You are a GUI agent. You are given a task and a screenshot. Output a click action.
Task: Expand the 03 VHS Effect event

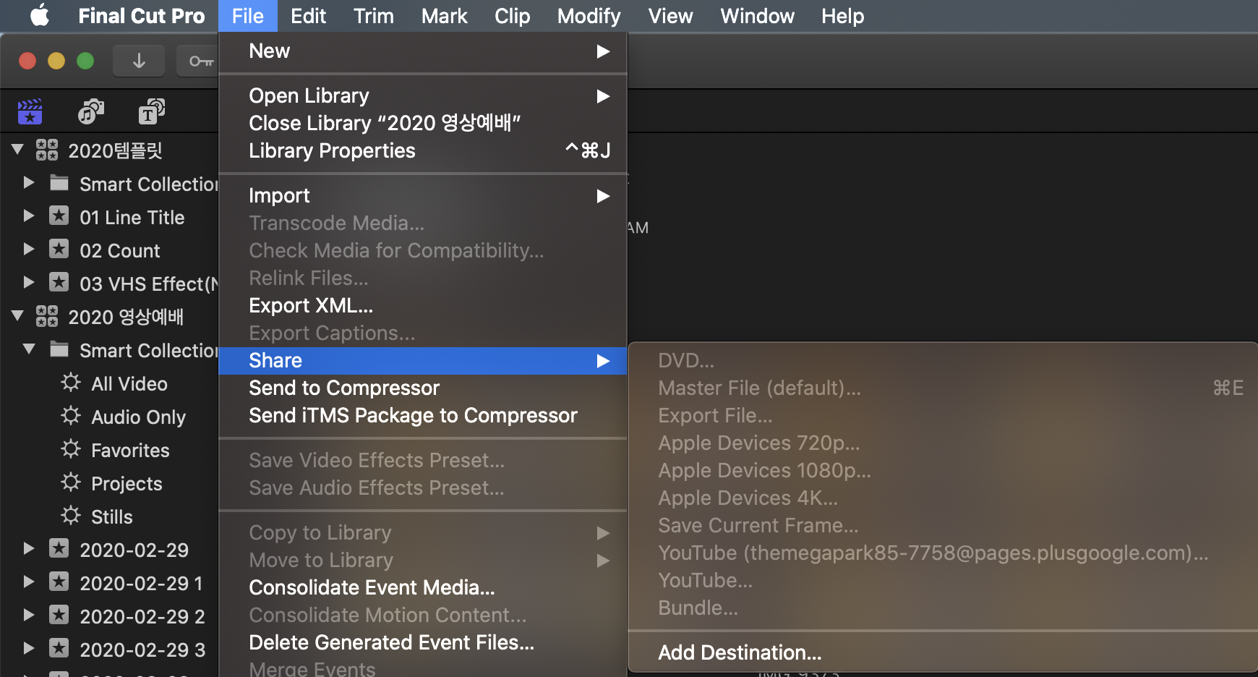(29, 282)
